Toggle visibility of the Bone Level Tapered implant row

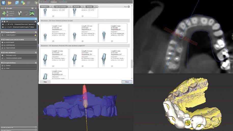click(x=3, y=24)
